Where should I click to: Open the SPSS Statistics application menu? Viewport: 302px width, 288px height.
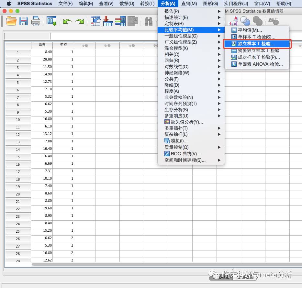tap(35, 4)
